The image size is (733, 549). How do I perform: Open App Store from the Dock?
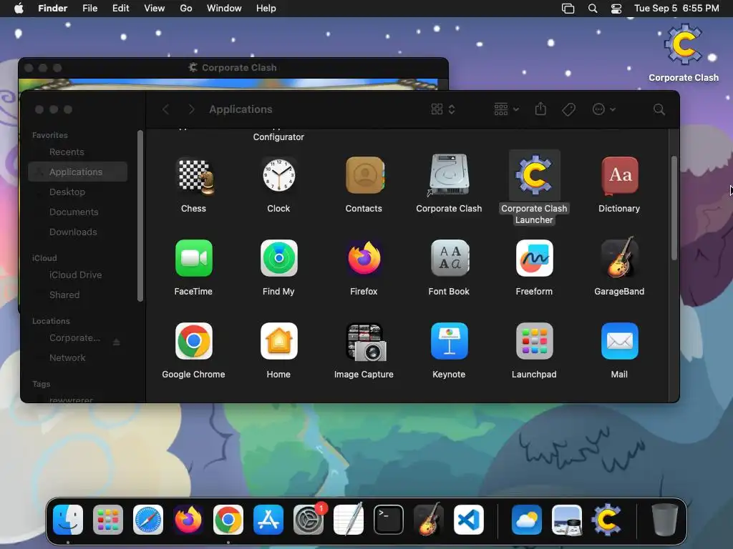pyautogui.click(x=268, y=520)
